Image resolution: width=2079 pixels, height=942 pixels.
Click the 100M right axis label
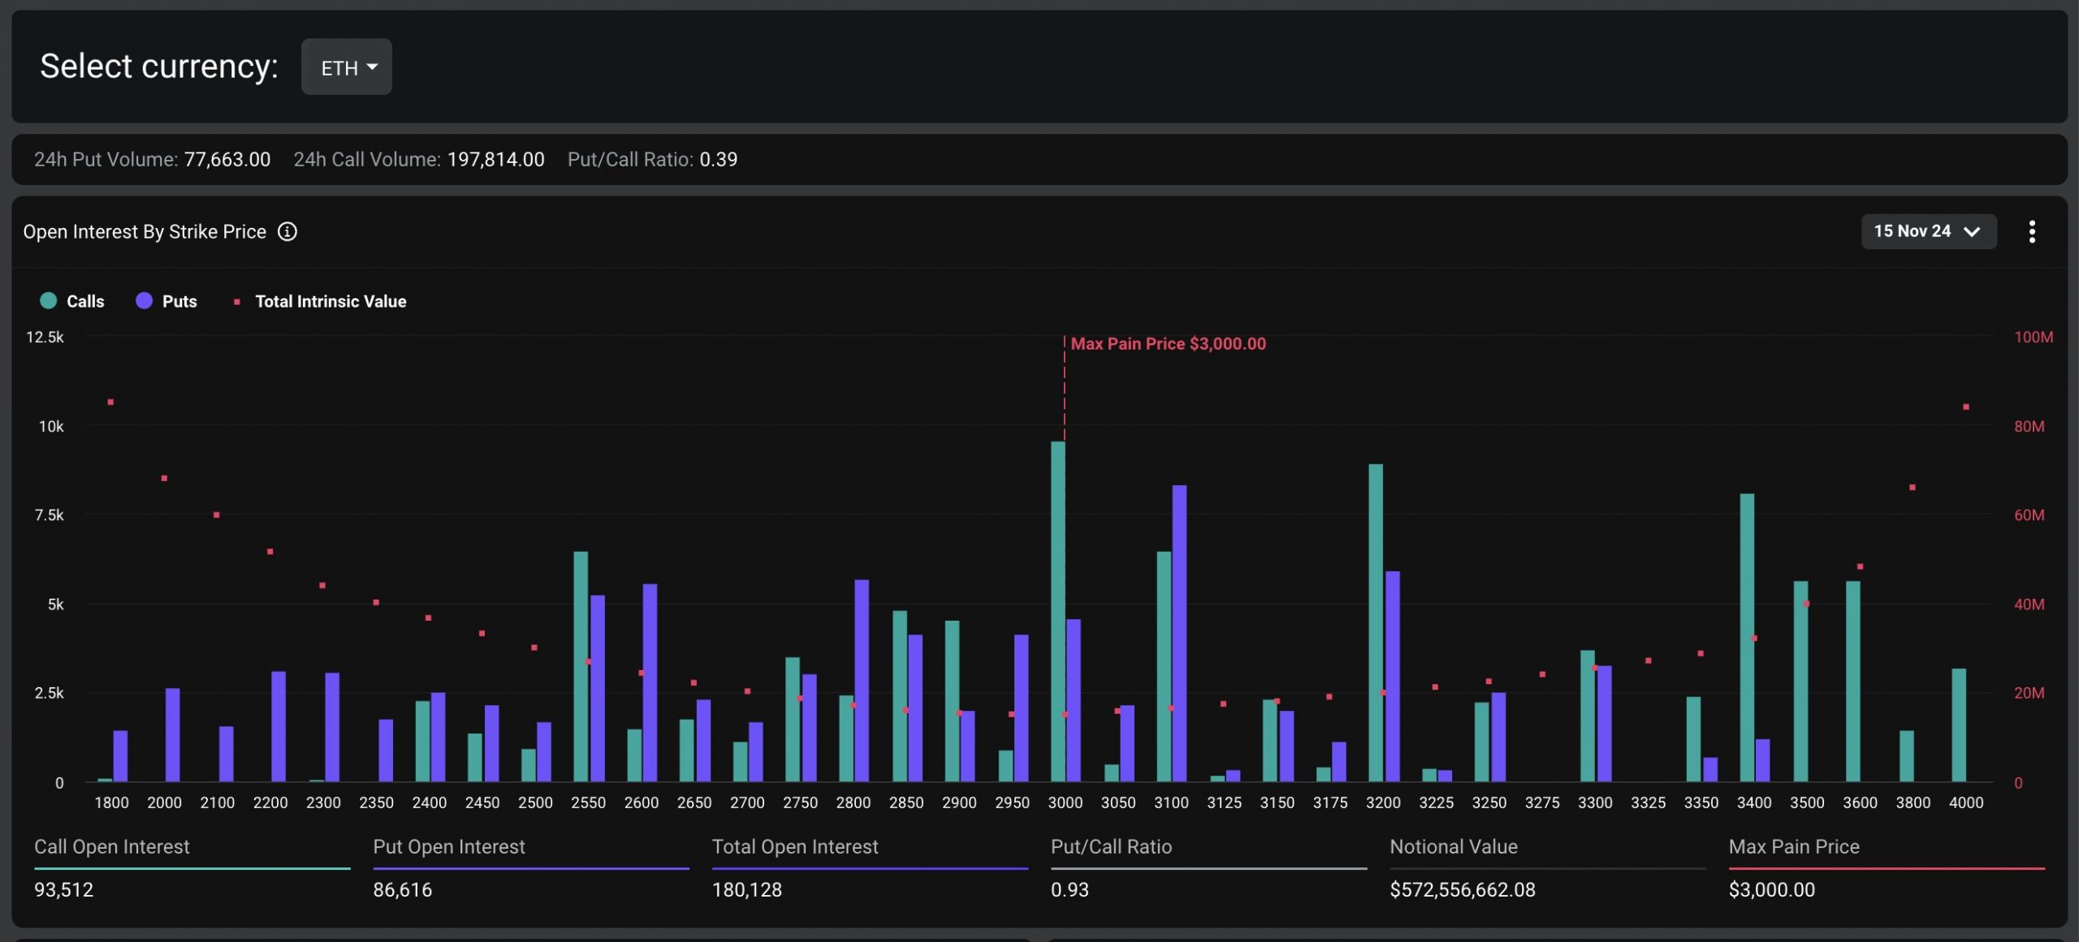coord(2034,337)
